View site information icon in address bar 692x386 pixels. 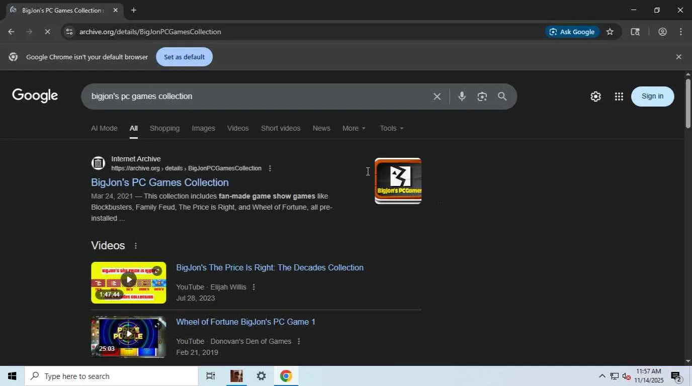tap(69, 32)
